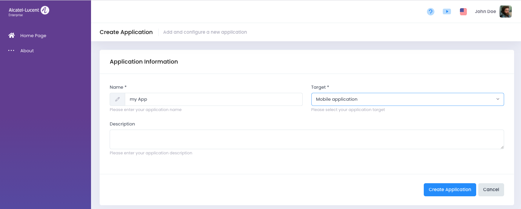Click the three-dots icon beside About
This screenshot has width=521, height=209.
[x=11, y=51]
